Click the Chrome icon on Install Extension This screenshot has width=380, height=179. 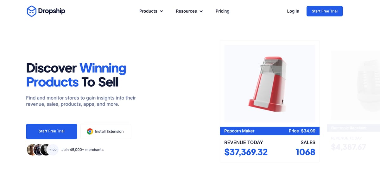pyautogui.click(x=90, y=132)
